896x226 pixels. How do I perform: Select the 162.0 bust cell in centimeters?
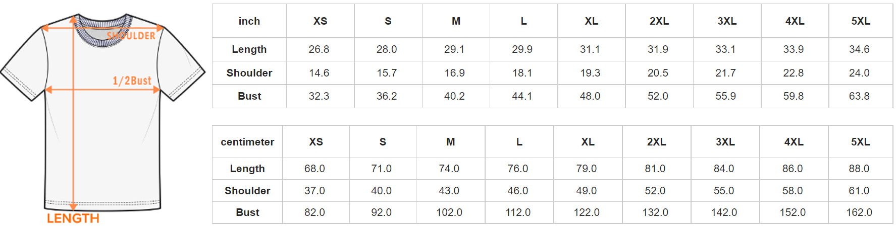pos(859,212)
